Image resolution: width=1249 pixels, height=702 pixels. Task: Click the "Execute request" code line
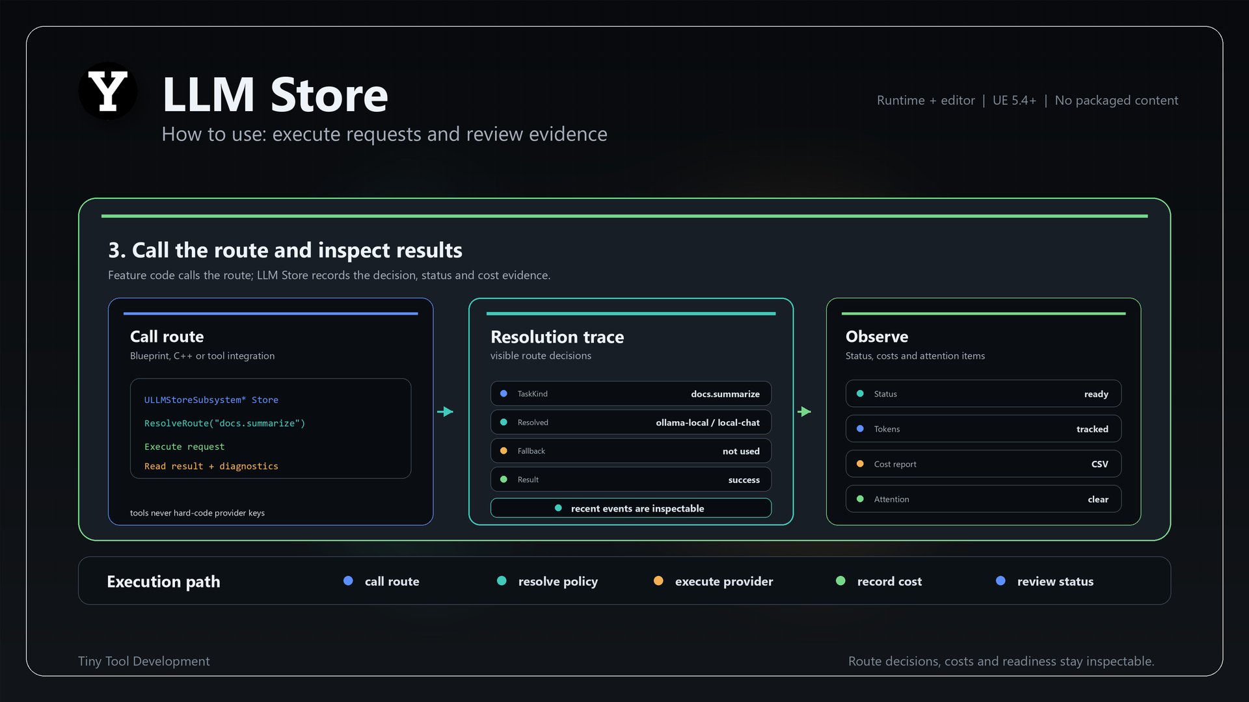pyautogui.click(x=184, y=447)
